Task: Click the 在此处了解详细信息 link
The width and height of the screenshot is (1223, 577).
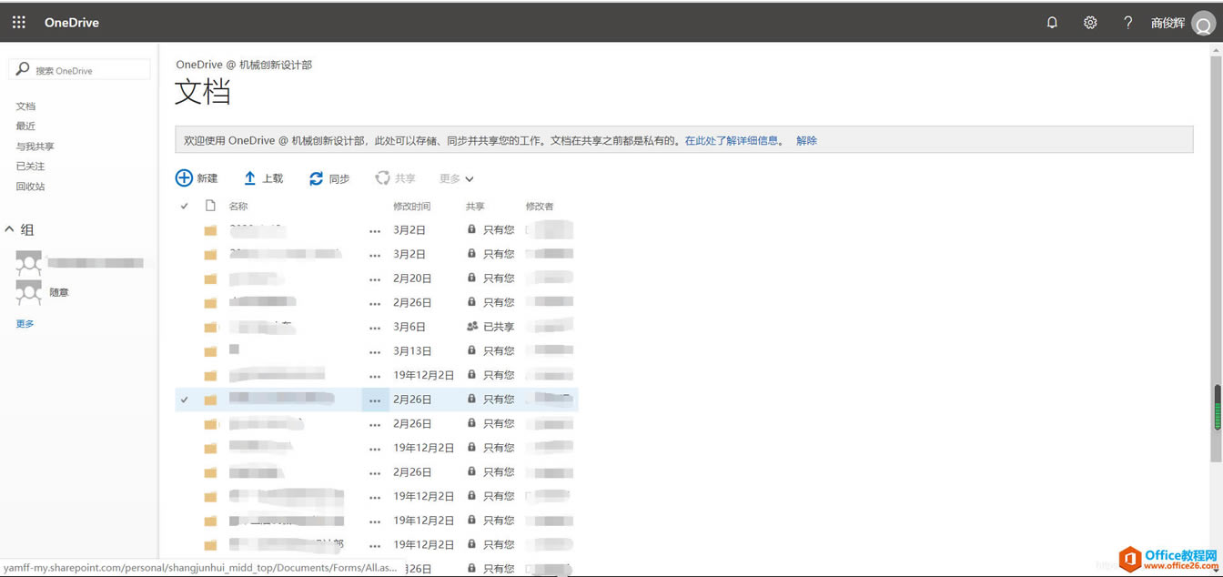Action: pyautogui.click(x=732, y=141)
